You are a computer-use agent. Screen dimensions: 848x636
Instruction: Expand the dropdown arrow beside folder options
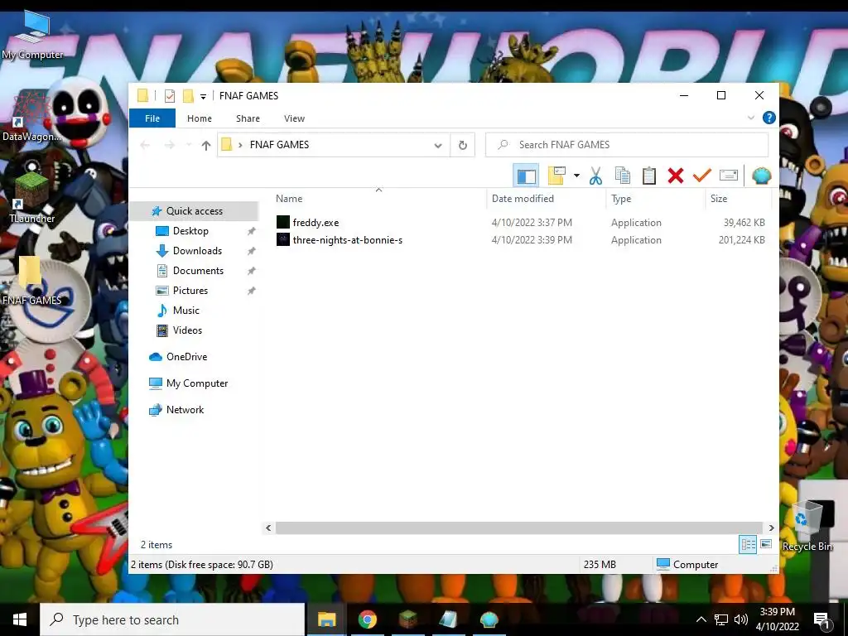pos(576,176)
